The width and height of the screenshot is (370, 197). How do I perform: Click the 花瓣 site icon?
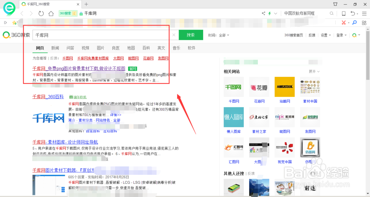coord(259,87)
